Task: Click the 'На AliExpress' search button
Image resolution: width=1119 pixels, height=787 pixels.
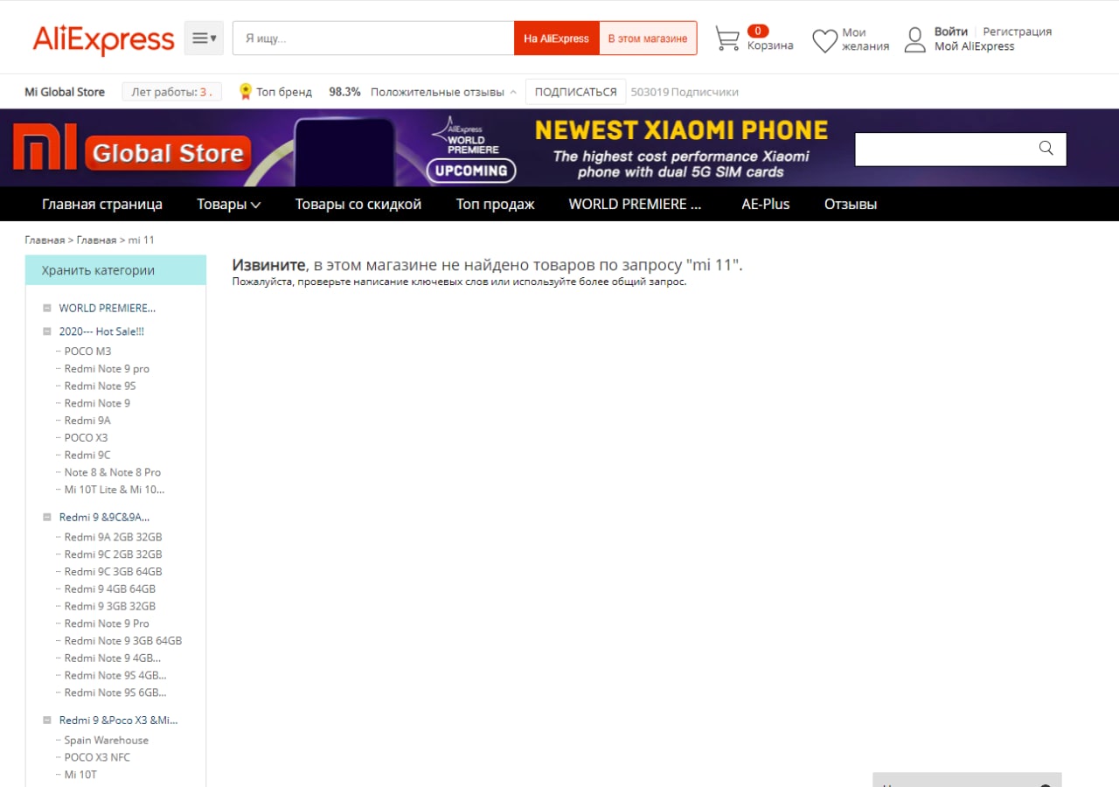Action: point(557,38)
